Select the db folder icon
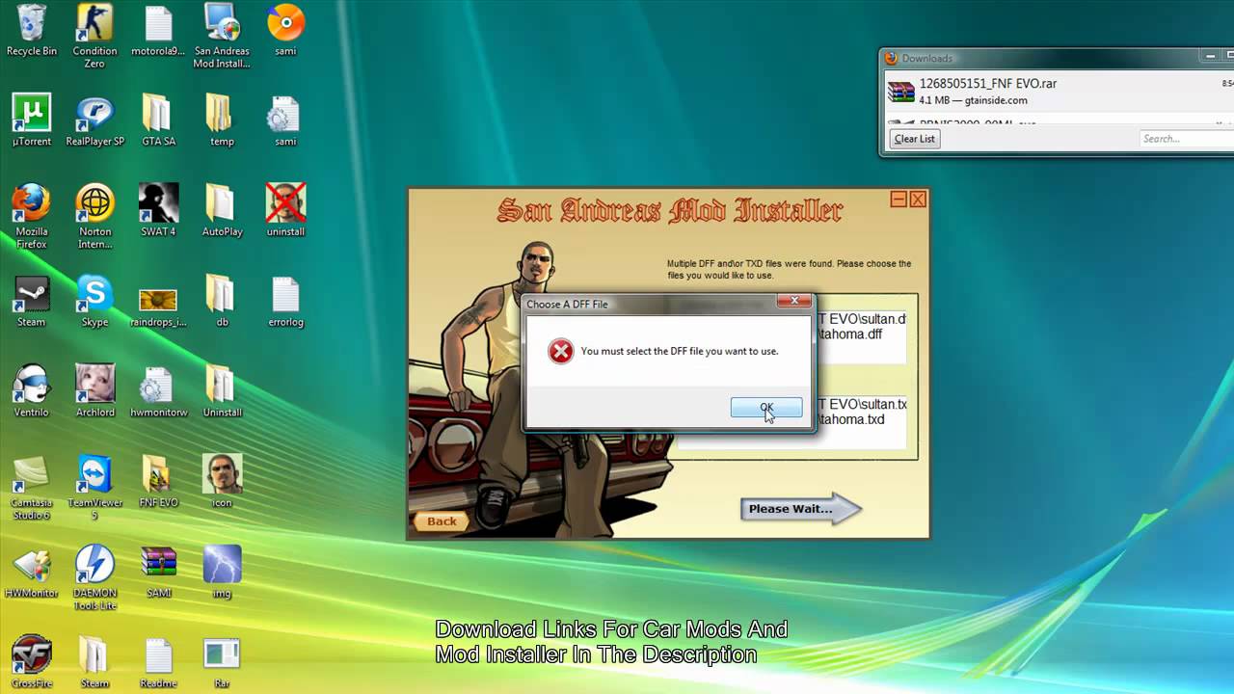This screenshot has width=1234, height=694. pos(222,302)
